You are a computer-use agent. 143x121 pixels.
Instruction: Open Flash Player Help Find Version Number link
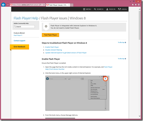click(79, 68)
